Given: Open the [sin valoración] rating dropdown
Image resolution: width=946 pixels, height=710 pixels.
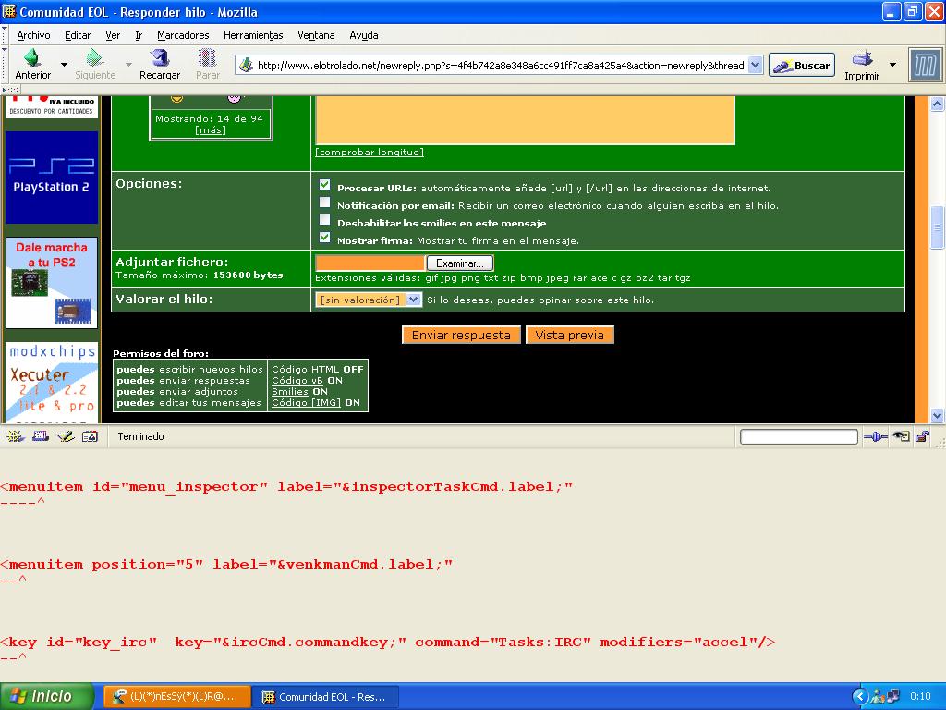Looking at the screenshot, I should tap(369, 300).
